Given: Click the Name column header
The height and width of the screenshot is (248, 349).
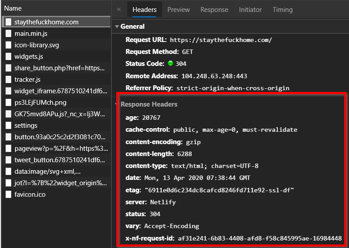Looking at the screenshot, I should pos(13,8).
